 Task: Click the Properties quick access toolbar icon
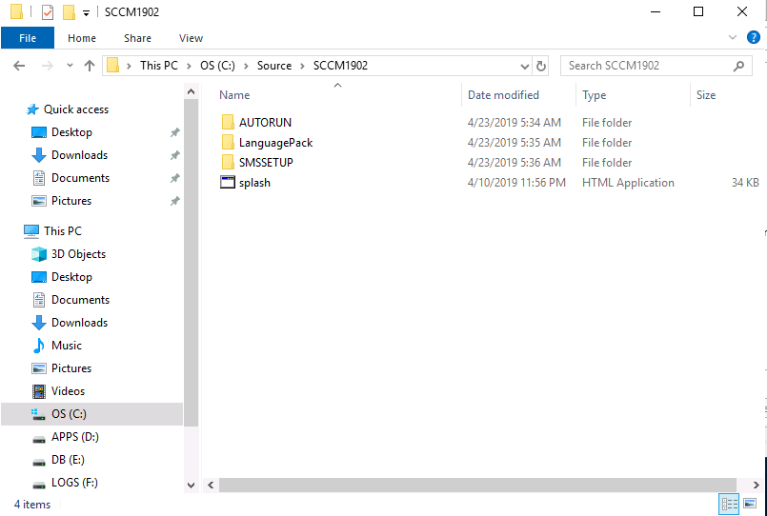point(48,12)
